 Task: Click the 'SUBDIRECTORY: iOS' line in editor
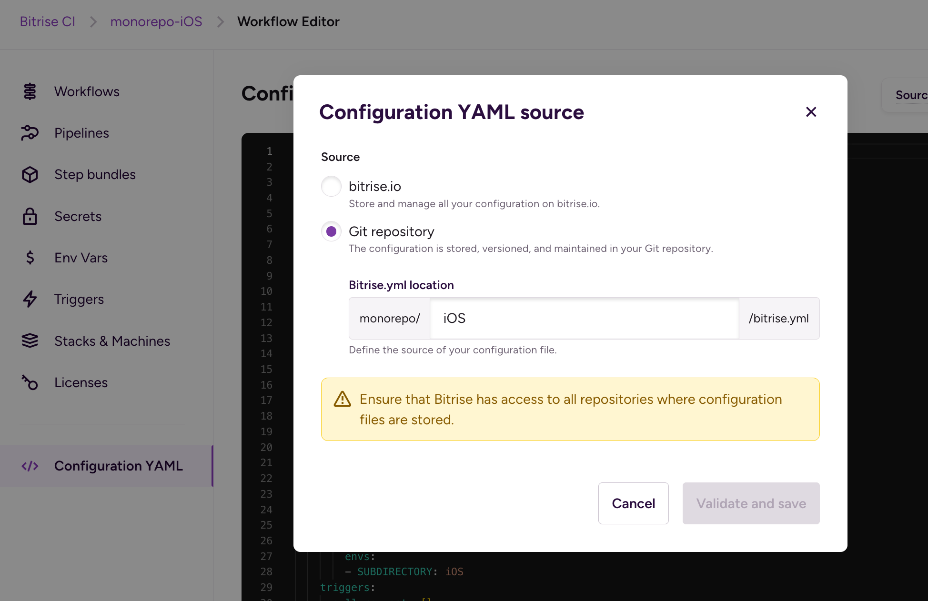pyautogui.click(x=404, y=571)
